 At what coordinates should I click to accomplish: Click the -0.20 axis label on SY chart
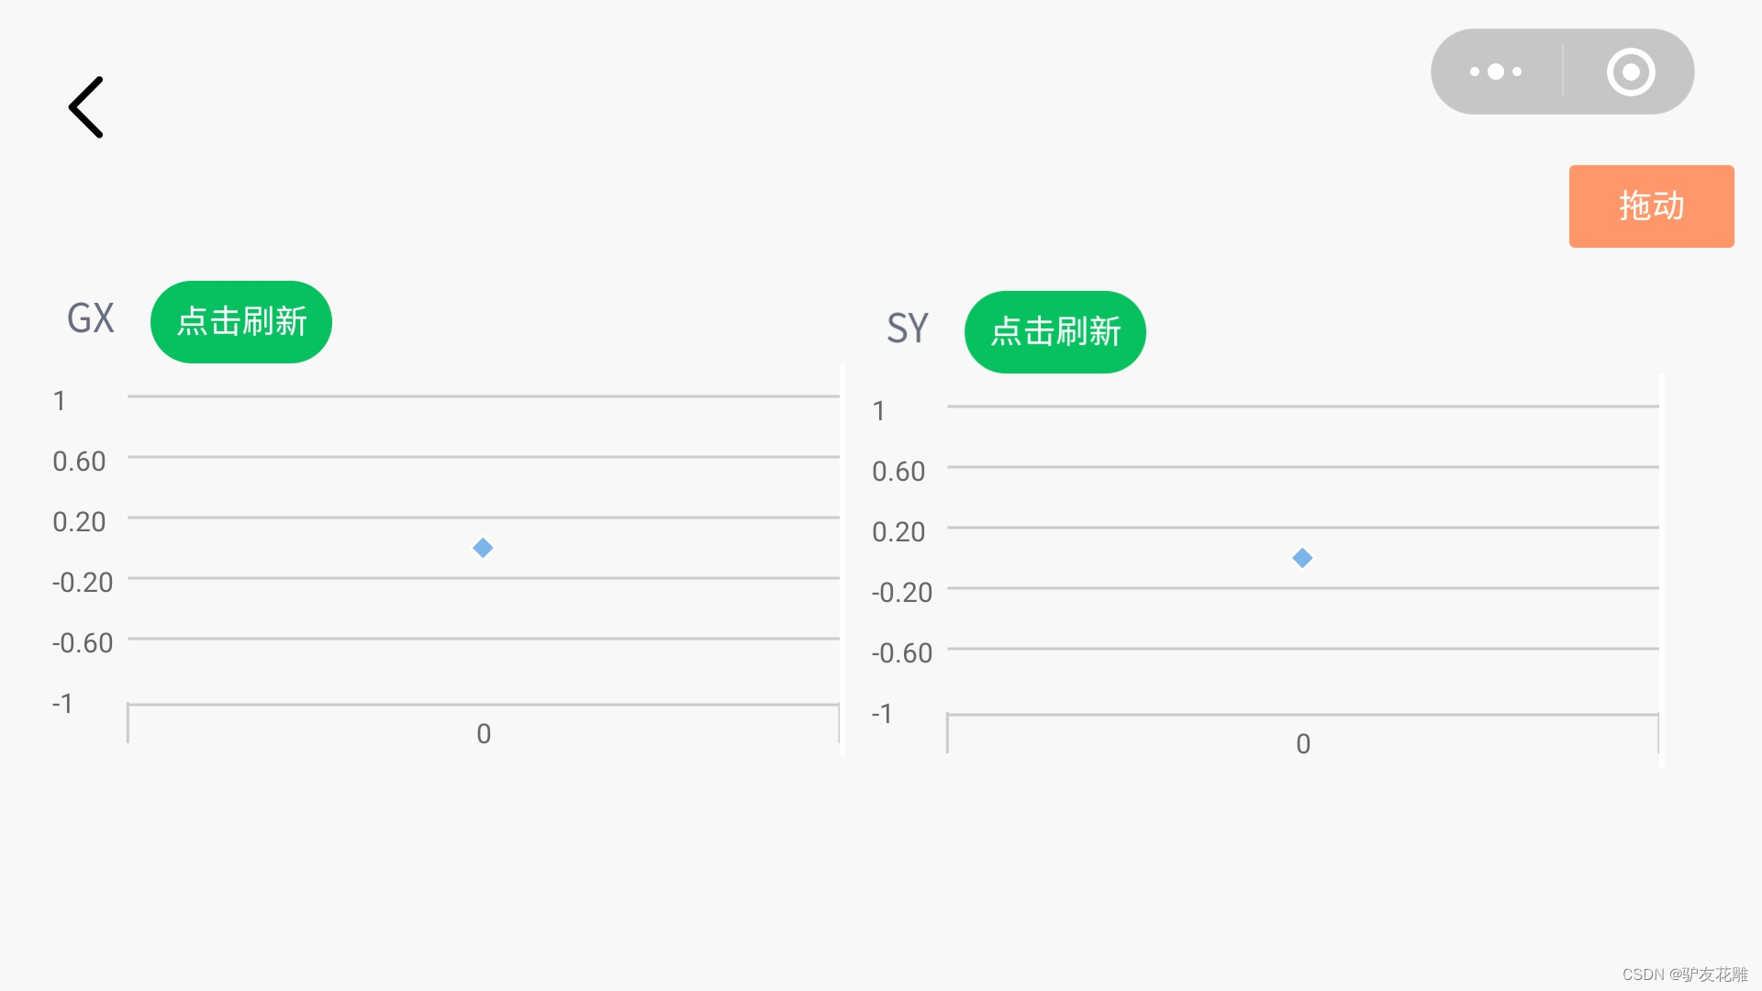point(901,593)
